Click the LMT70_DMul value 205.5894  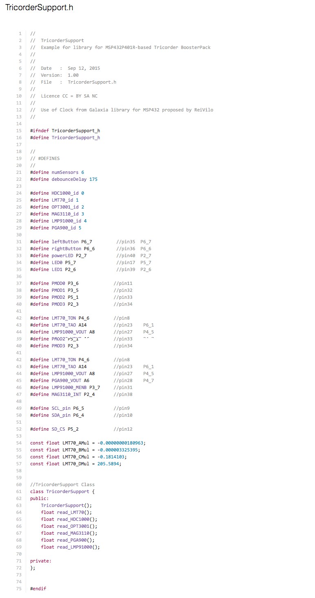point(109,464)
